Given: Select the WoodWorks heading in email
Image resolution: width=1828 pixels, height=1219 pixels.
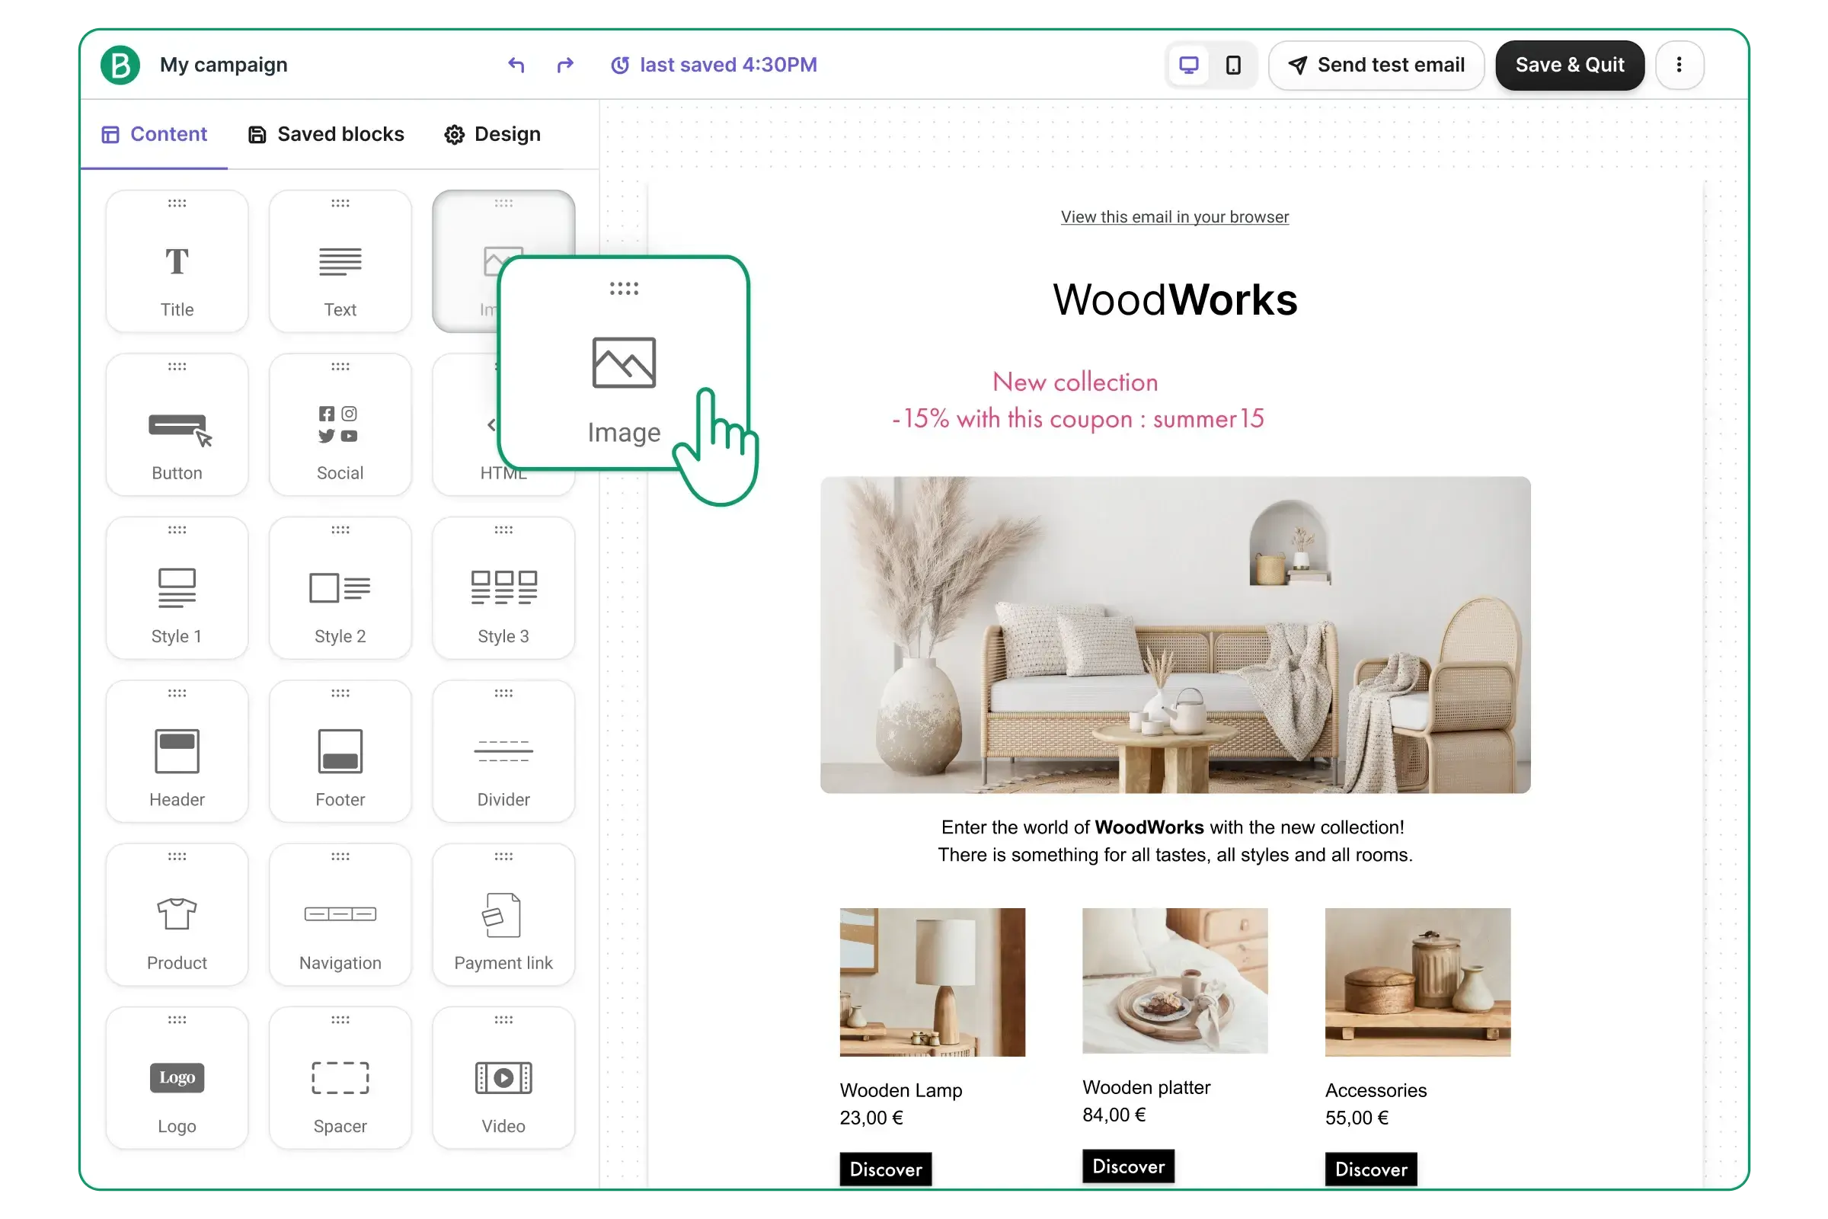Looking at the screenshot, I should pos(1174,299).
